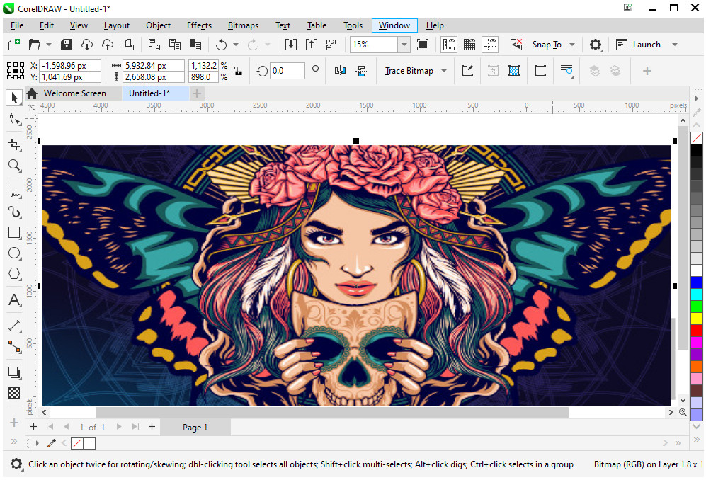Click Mirror horizontally icon
The height and width of the screenshot is (480, 706).
point(341,71)
